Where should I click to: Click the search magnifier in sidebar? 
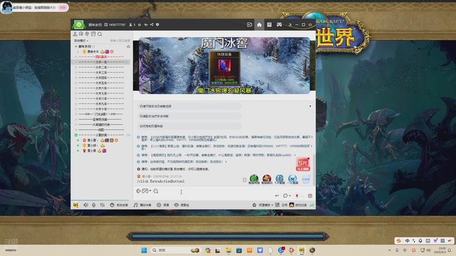click(x=100, y=34)
